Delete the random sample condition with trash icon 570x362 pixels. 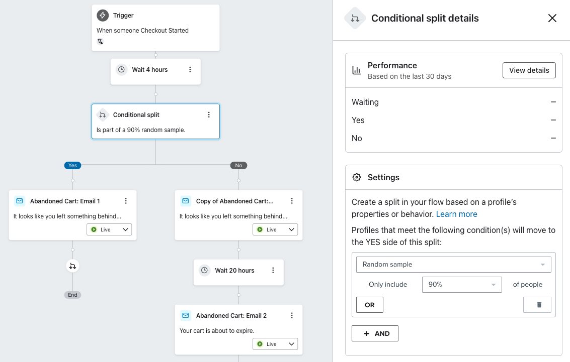coord(537,305)
